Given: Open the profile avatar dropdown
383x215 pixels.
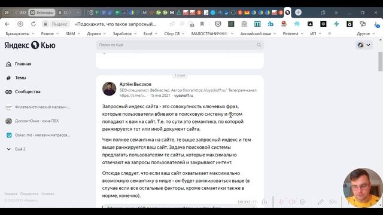Looking at the screenshot, I should (x=364, y=45).
